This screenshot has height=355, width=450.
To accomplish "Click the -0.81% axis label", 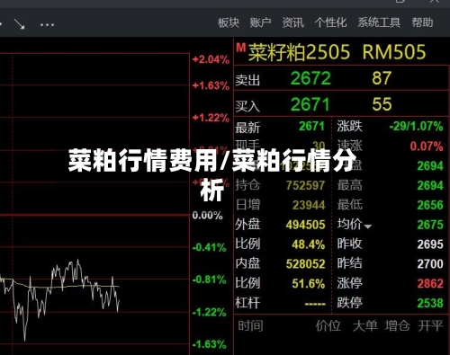I will click(209, 280).
